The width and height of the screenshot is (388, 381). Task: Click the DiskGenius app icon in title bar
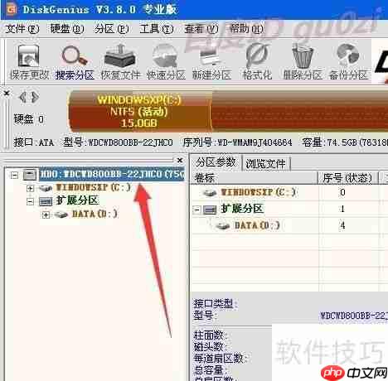click(12, 10)
